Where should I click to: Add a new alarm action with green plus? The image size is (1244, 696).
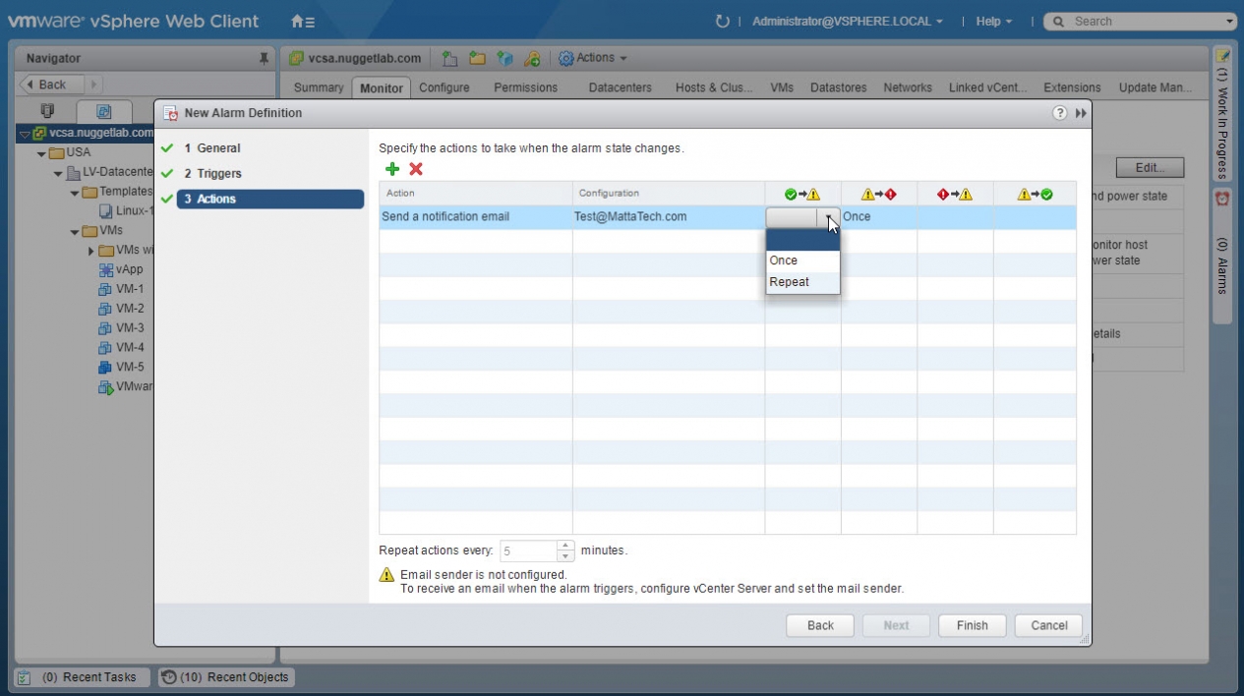point(392,169)
